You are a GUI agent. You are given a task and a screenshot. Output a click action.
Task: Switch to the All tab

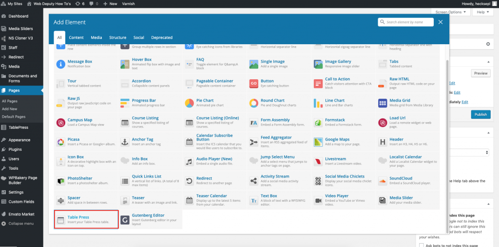[59, 37]
